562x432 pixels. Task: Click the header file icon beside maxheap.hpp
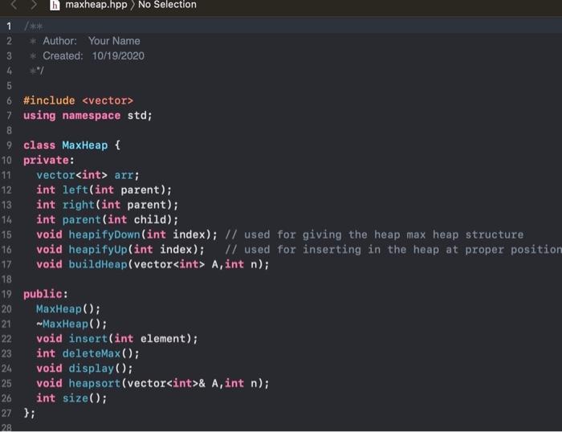(55, 5)
